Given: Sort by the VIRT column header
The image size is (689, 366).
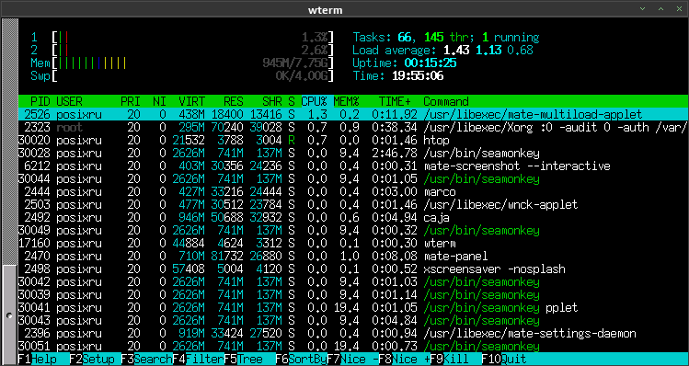Looking at the screenshot, I should click(x=191, y=101).
